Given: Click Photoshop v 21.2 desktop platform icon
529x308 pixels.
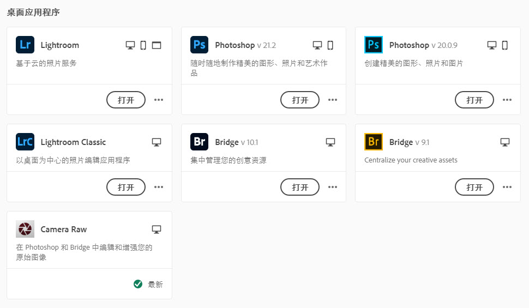Looking at the screenshot, I should (317, 45).
